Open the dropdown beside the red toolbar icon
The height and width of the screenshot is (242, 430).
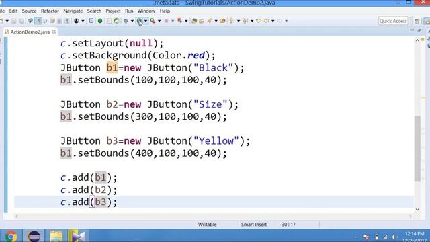point(186,21)
